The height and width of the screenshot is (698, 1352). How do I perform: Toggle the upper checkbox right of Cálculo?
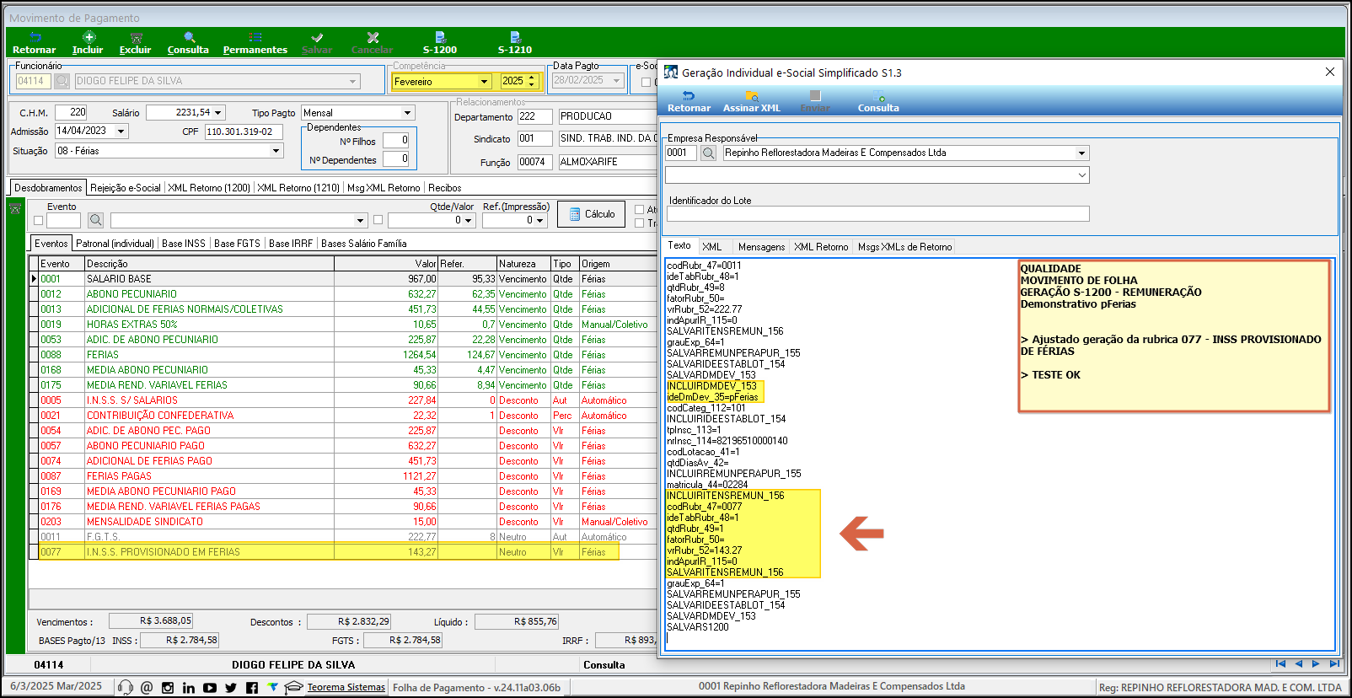[639, 210]
